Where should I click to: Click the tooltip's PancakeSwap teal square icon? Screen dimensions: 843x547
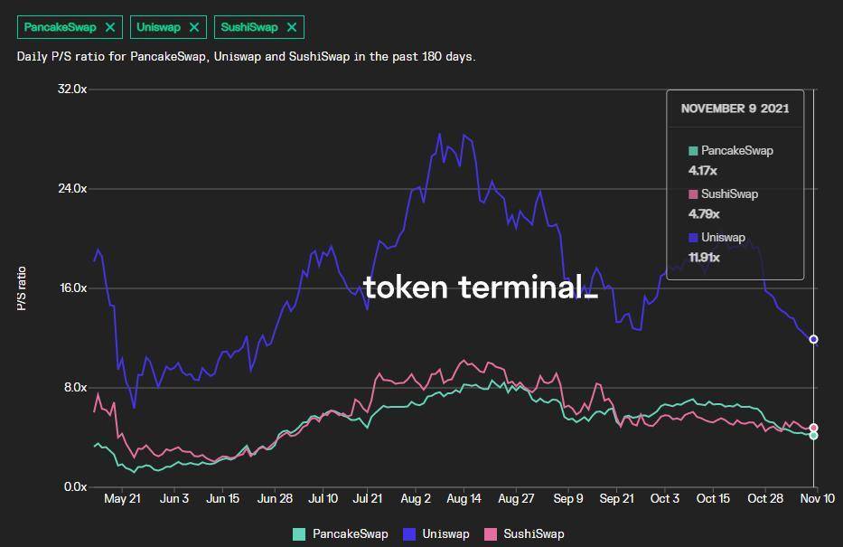coord(693,151)
